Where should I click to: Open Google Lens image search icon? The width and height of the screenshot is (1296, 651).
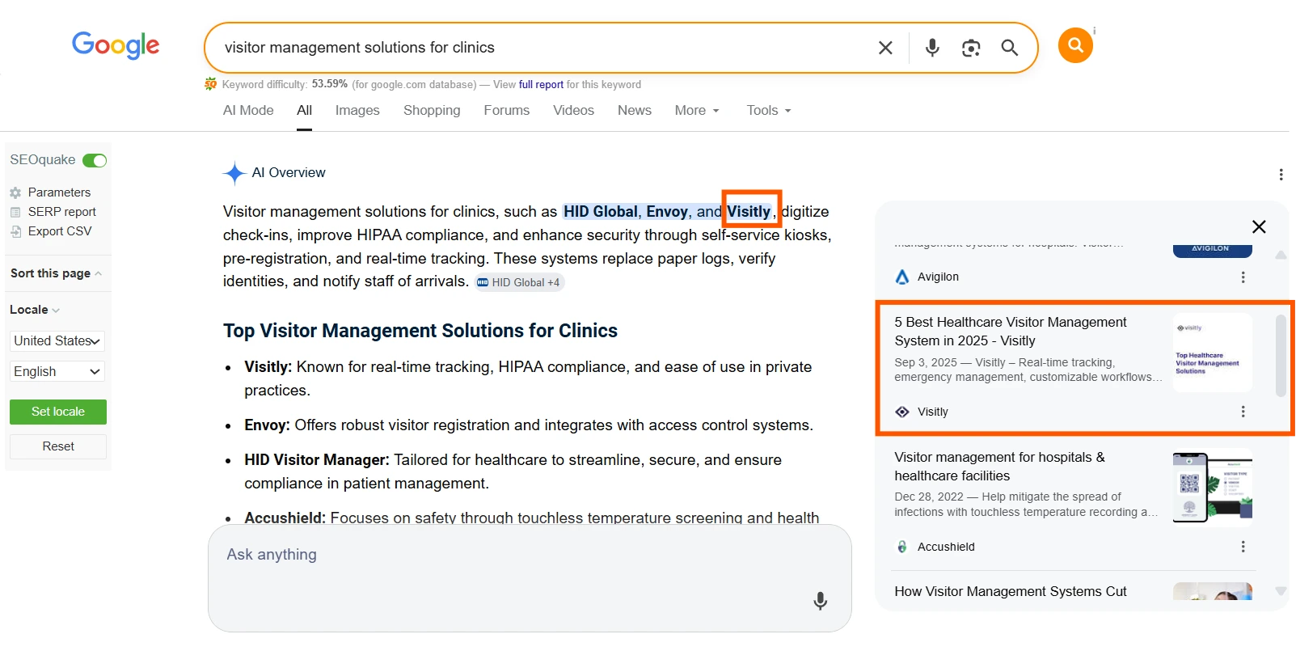(971, 48)
